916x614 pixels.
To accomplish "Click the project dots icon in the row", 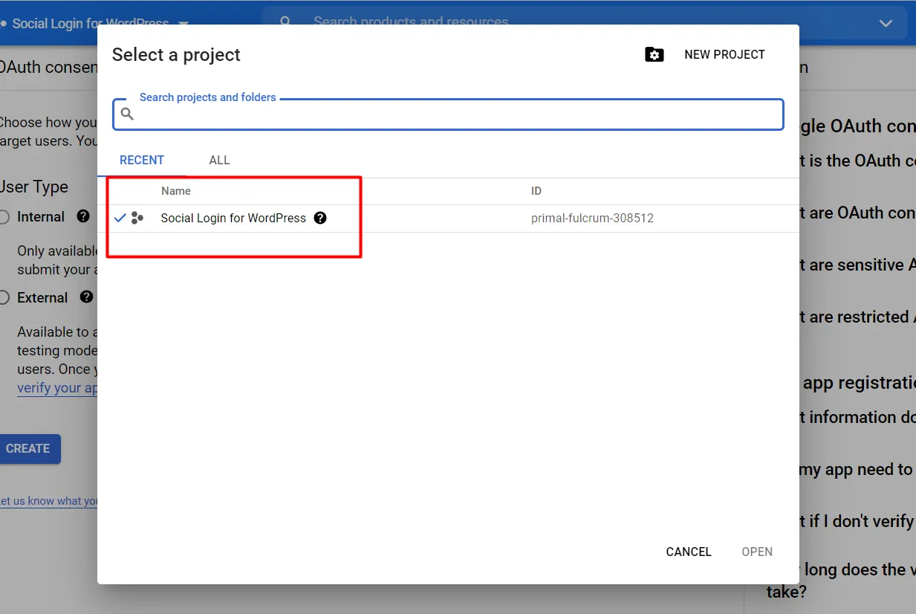I will coord(137,218).
